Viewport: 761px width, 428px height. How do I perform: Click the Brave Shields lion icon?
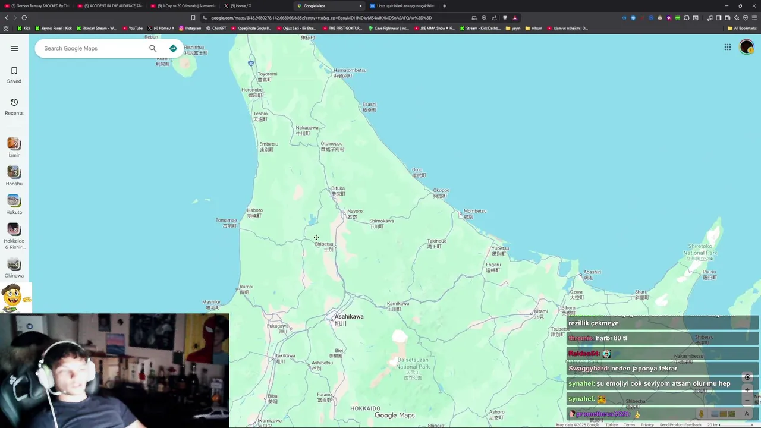[x=505, y=18]
